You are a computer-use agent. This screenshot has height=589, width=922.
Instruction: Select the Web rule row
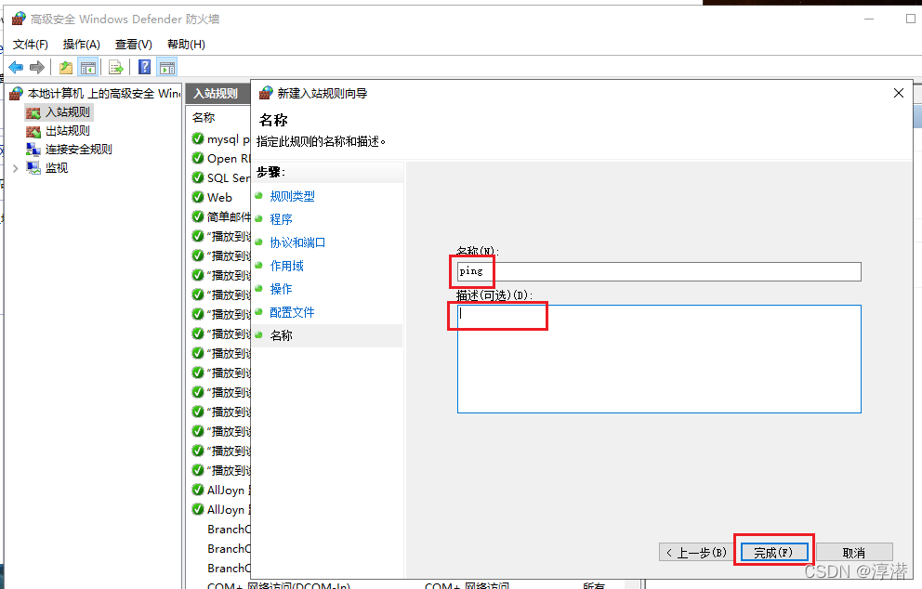click(219, 198)
